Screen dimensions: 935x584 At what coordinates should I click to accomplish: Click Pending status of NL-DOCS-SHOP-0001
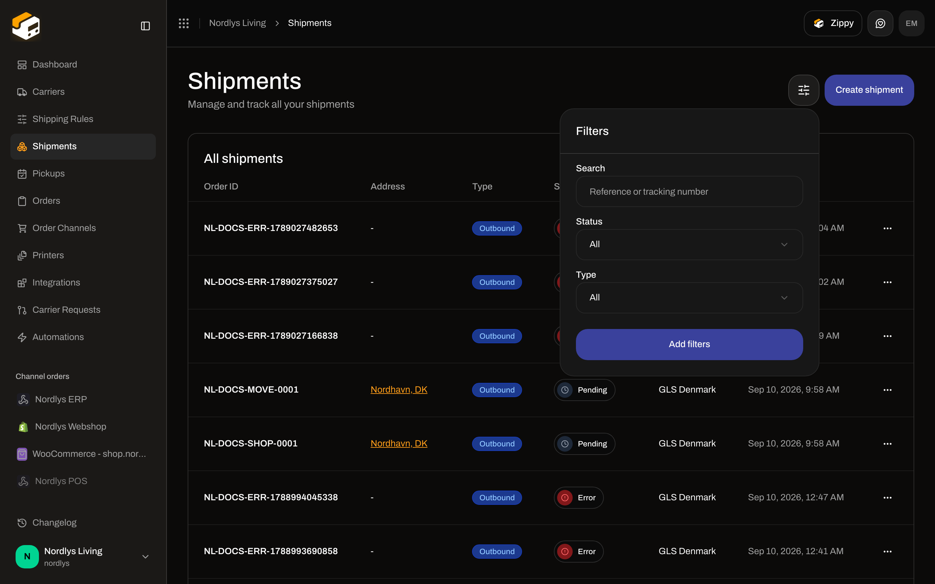pos(584,444)
